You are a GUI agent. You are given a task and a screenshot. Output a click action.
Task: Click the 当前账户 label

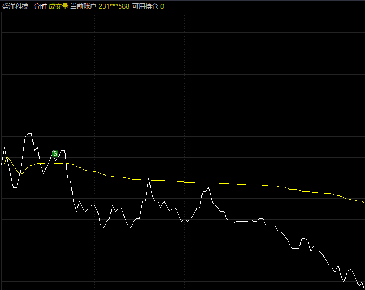click(x=83, y=6)
